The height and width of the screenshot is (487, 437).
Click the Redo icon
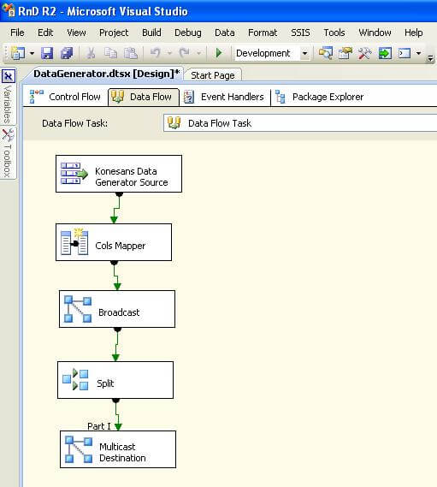[x=185, y=53]
